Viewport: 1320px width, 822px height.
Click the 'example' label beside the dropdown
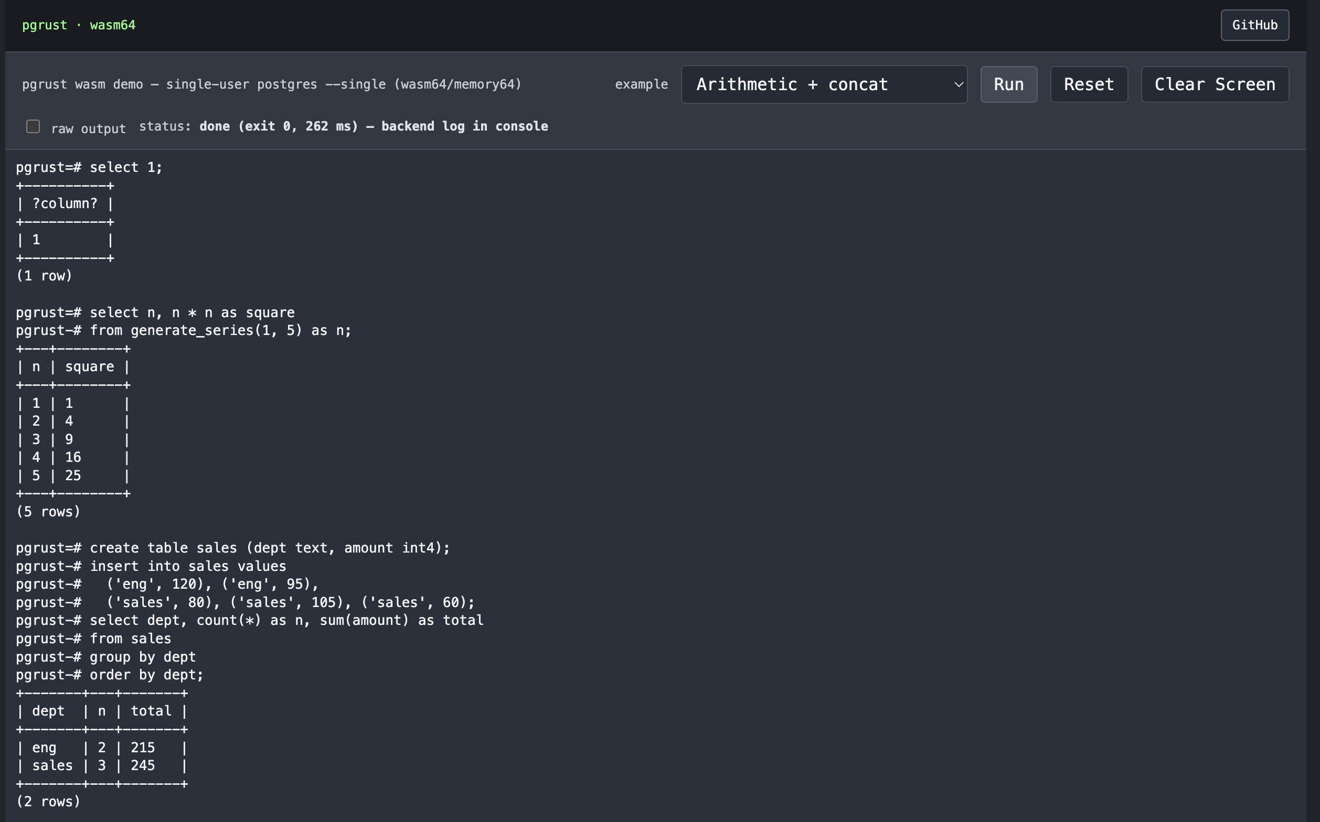642,84
